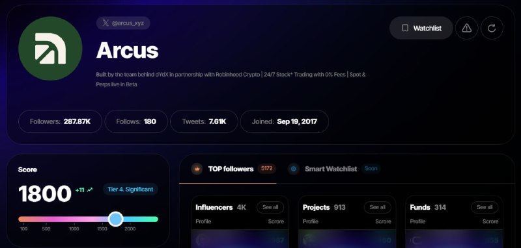Screen dimensions: 521x248
Task: Click See all for Funds
Action: point(485,207)
